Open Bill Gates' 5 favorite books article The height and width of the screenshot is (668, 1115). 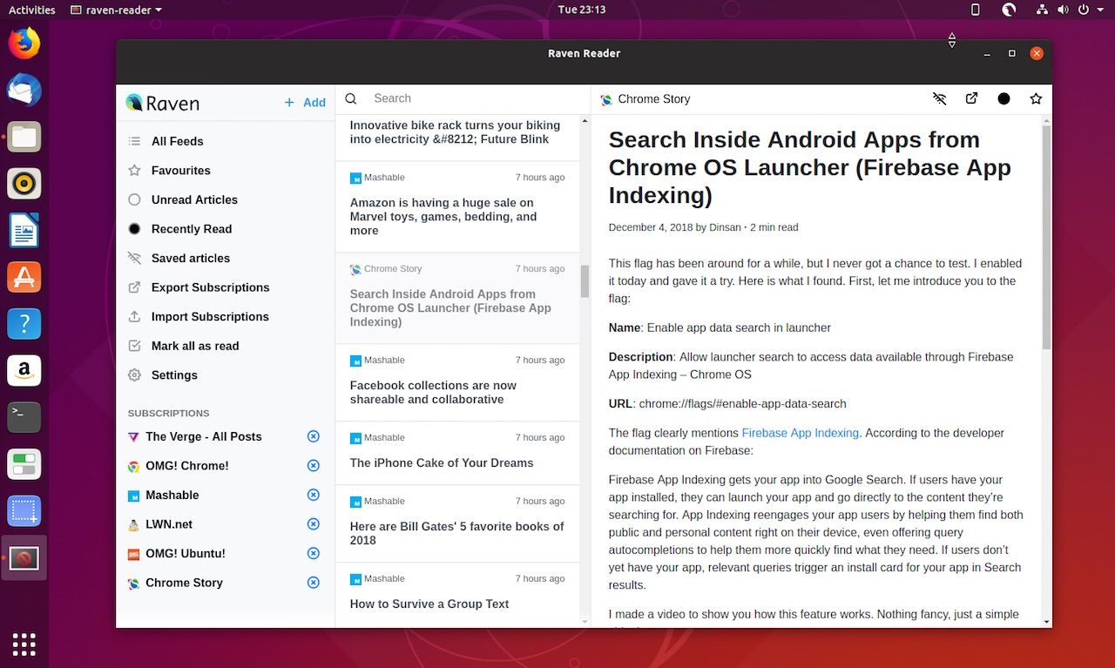point(457,524)
